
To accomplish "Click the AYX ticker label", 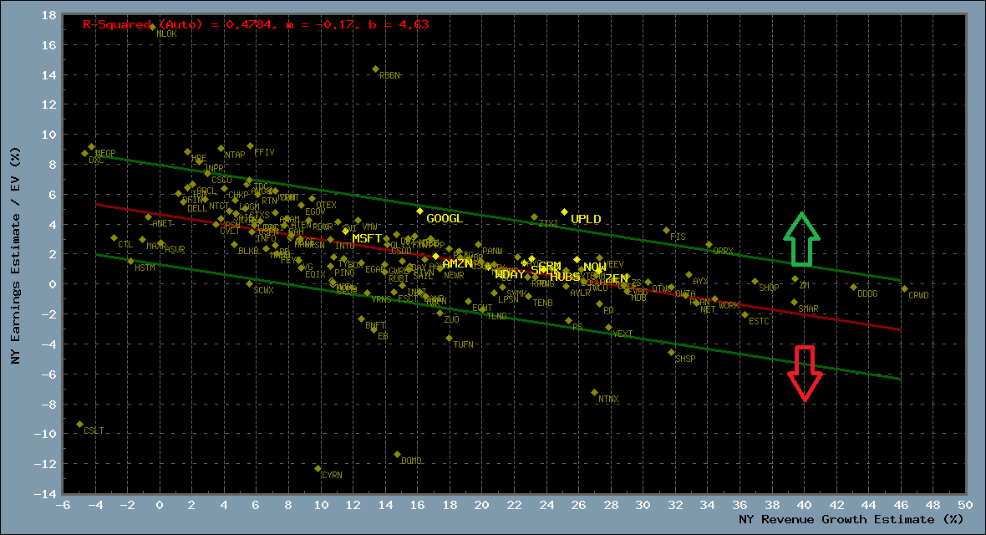I will (700, 282).
